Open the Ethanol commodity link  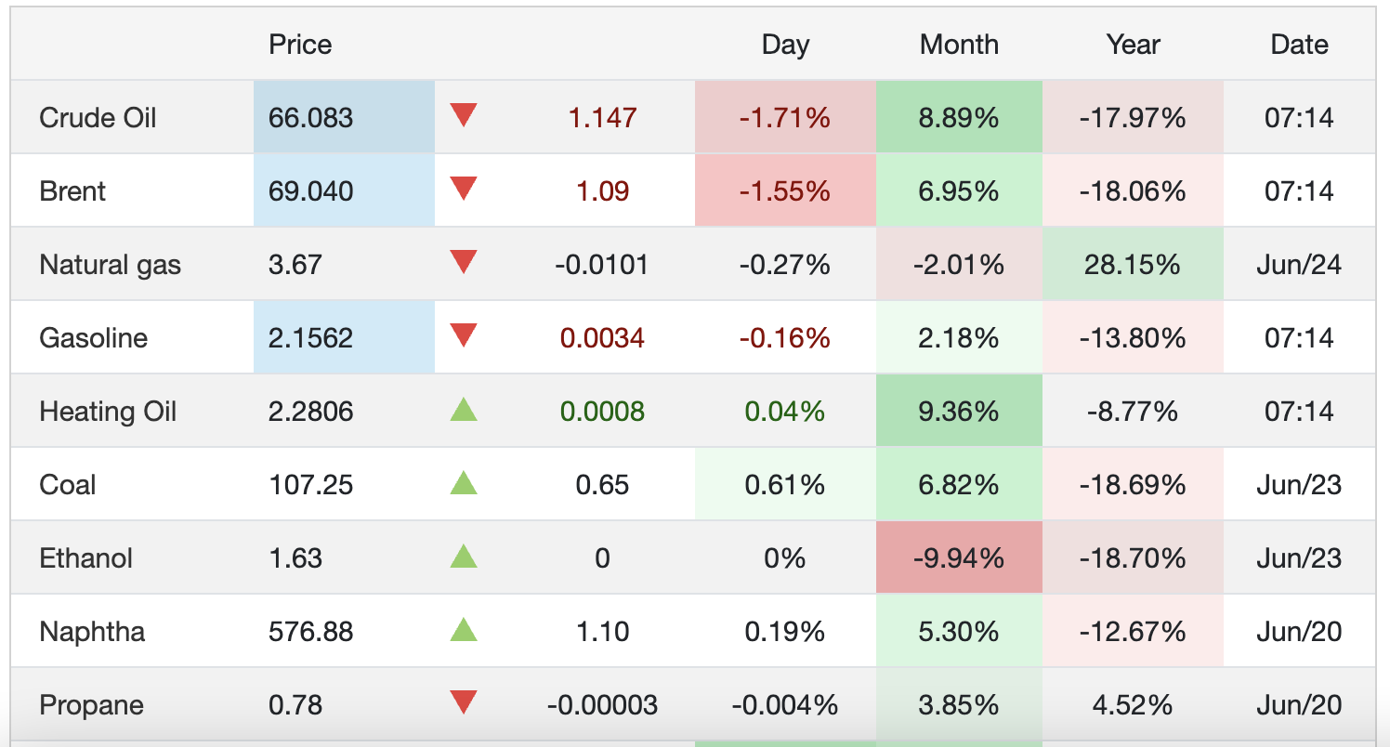pos(85,558)
